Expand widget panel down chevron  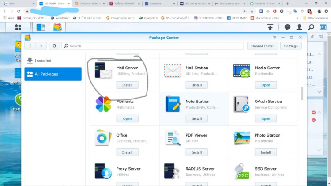(x=320, y=92)
